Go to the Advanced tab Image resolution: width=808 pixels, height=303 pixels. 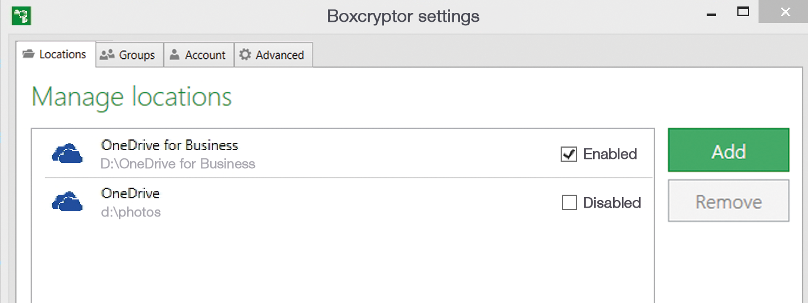pyautogui.click(x=273, y=55)
